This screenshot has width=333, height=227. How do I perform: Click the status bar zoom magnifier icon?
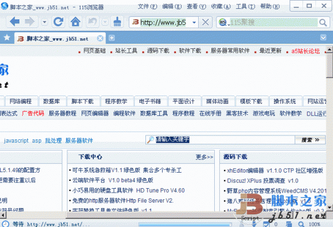301,224
